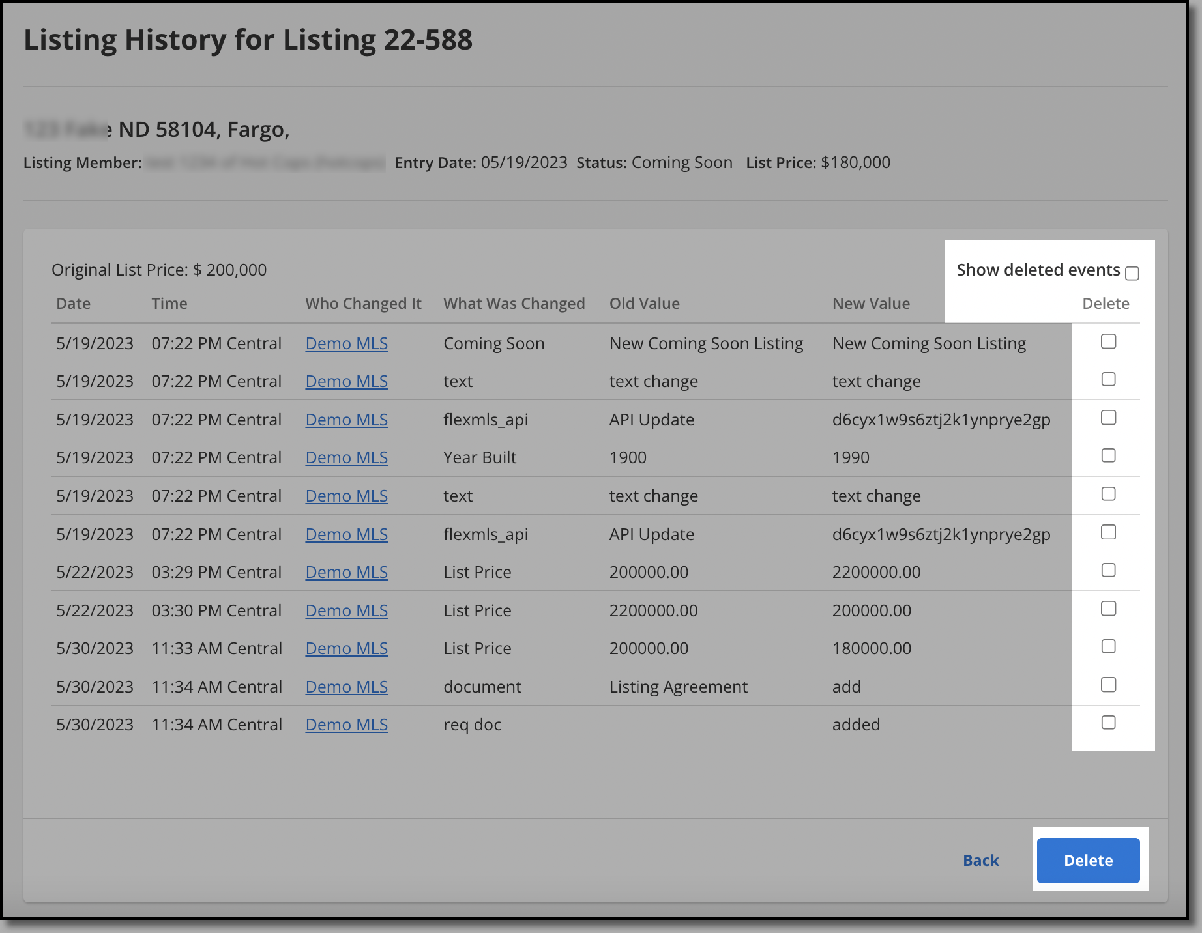Screen dimensions: 1202x933
Task: Click the Listing History for Listing 22-588 heading
Action: tap(248, 40)
